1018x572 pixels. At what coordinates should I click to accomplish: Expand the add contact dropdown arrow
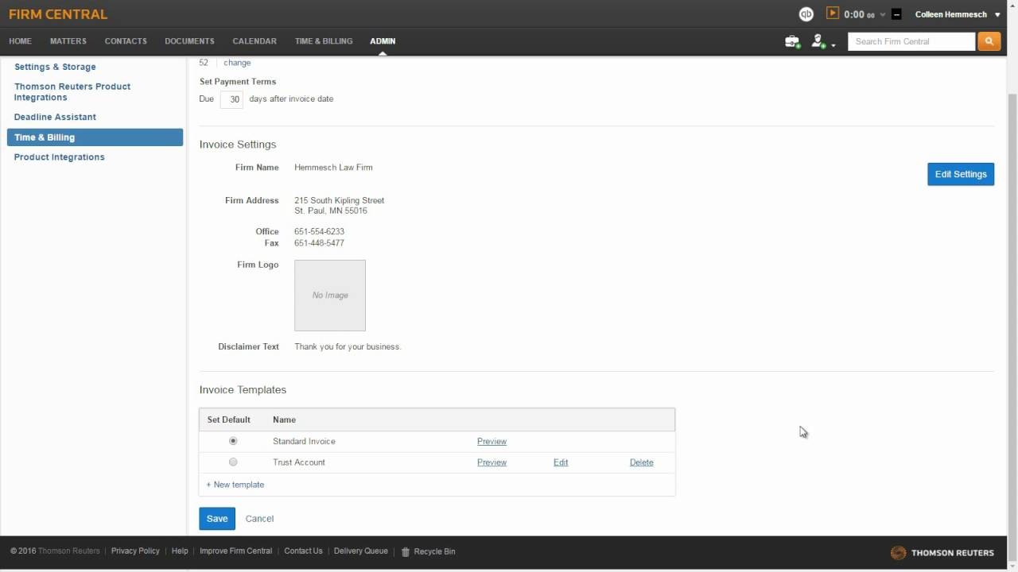[x=833, y=45]
